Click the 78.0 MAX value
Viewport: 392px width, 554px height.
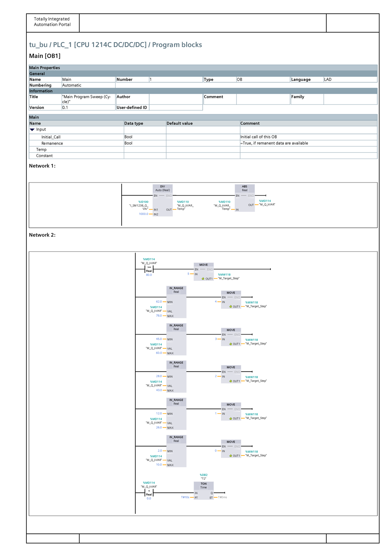point(159,316)
